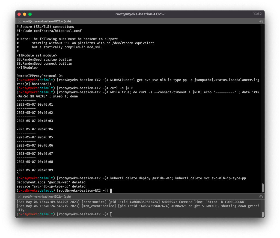Click the '^C' interrupt line
Image resolution: width=280 pixels, height=238 pixels.
click(19, 174)
